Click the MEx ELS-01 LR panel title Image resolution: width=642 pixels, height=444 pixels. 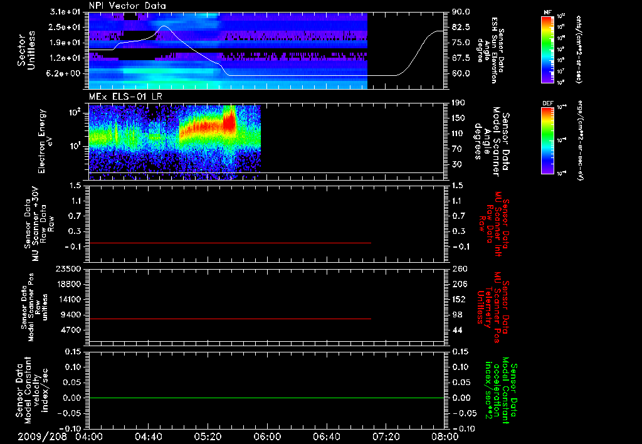[125, 97]
